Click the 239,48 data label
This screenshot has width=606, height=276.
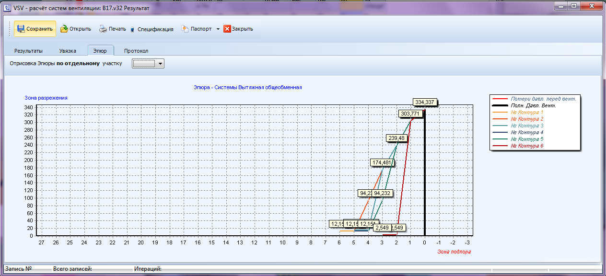pos(397,138)
